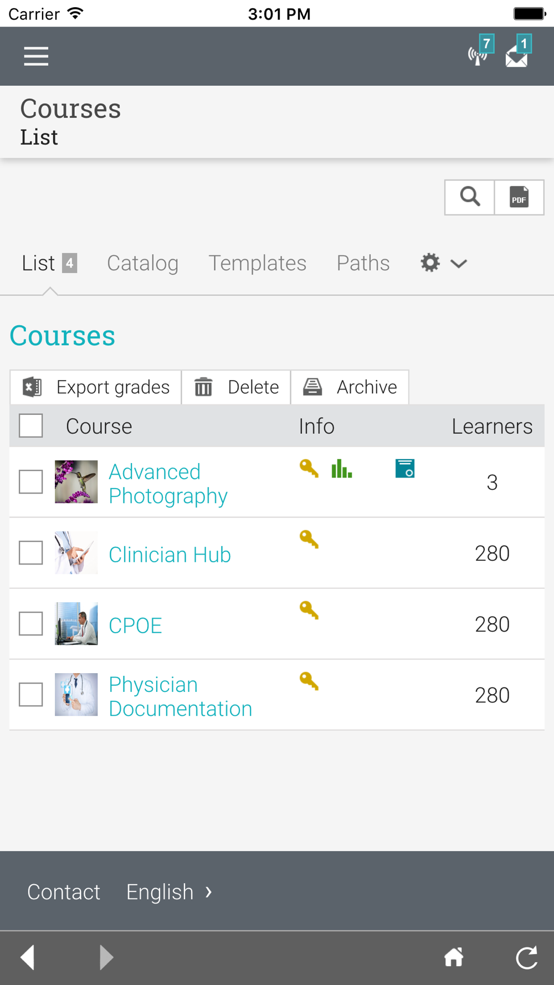Open the mail inbox icon
The width and height of the screenshot is (554, 985).
pyautogui.click(x=519, y=52)
